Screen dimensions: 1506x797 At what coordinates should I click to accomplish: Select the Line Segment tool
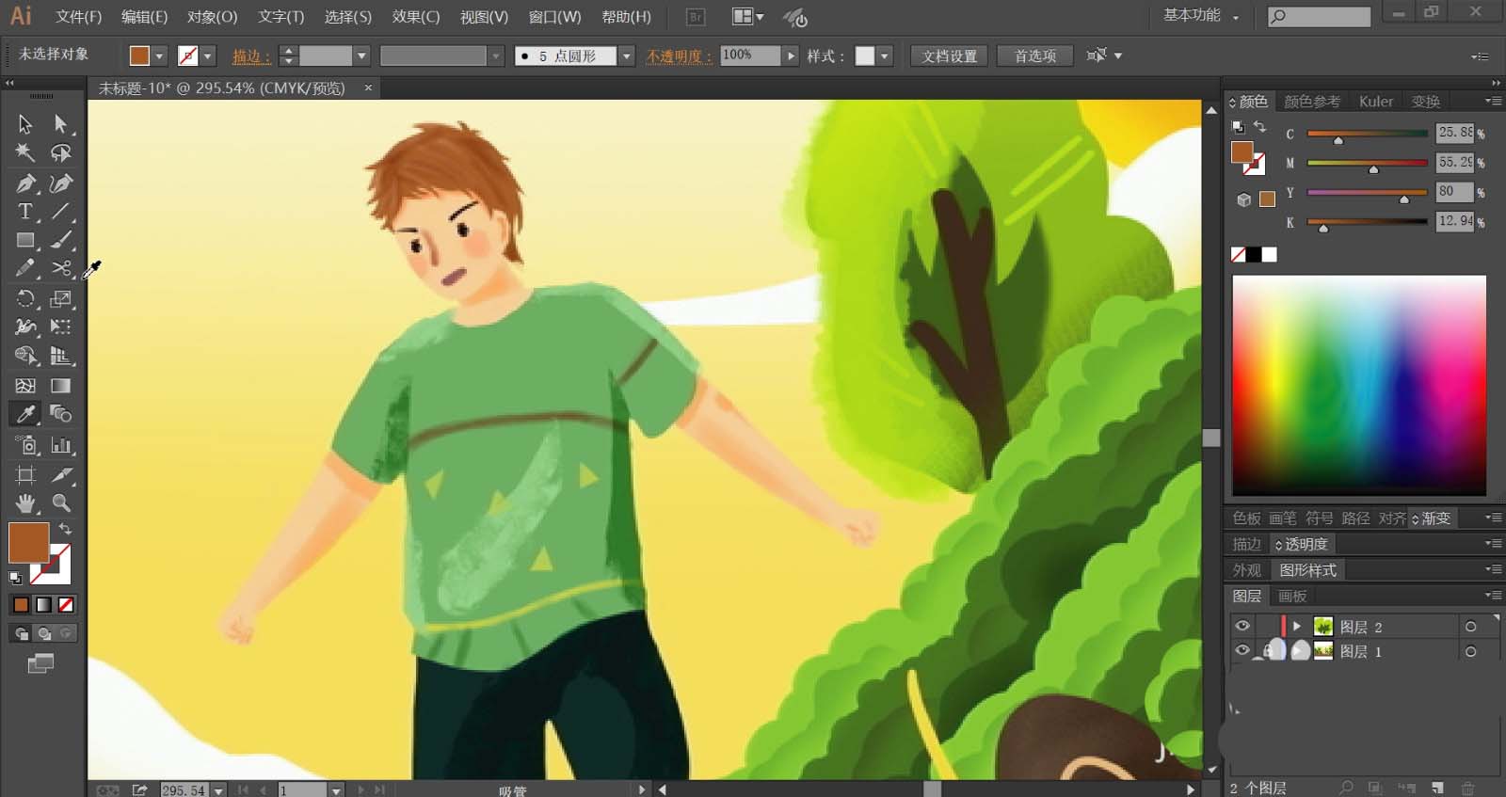[x=61, y=212]
